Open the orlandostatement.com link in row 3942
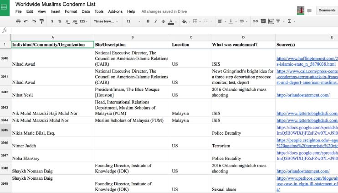338x193 pixels. 302,95
